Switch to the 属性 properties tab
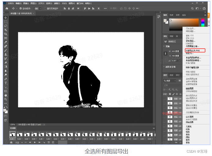The width and height of the screenshot is (212, 156). point(165,36)
